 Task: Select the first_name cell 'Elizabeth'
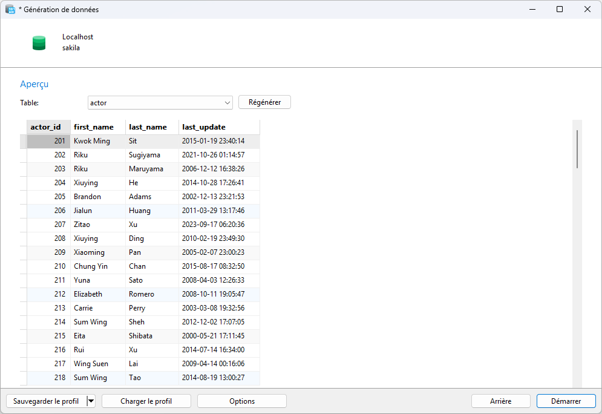coord(98,294)
